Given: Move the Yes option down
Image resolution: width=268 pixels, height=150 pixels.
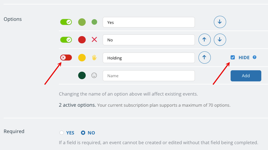Looking at the screenshot, I should tap(220, 22).
